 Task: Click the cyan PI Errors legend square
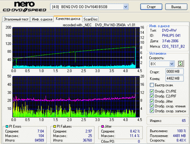[7, 127]
